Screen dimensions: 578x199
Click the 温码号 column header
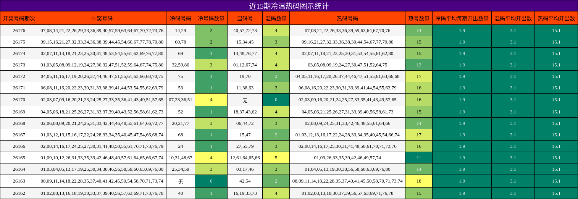coord(245,18)
